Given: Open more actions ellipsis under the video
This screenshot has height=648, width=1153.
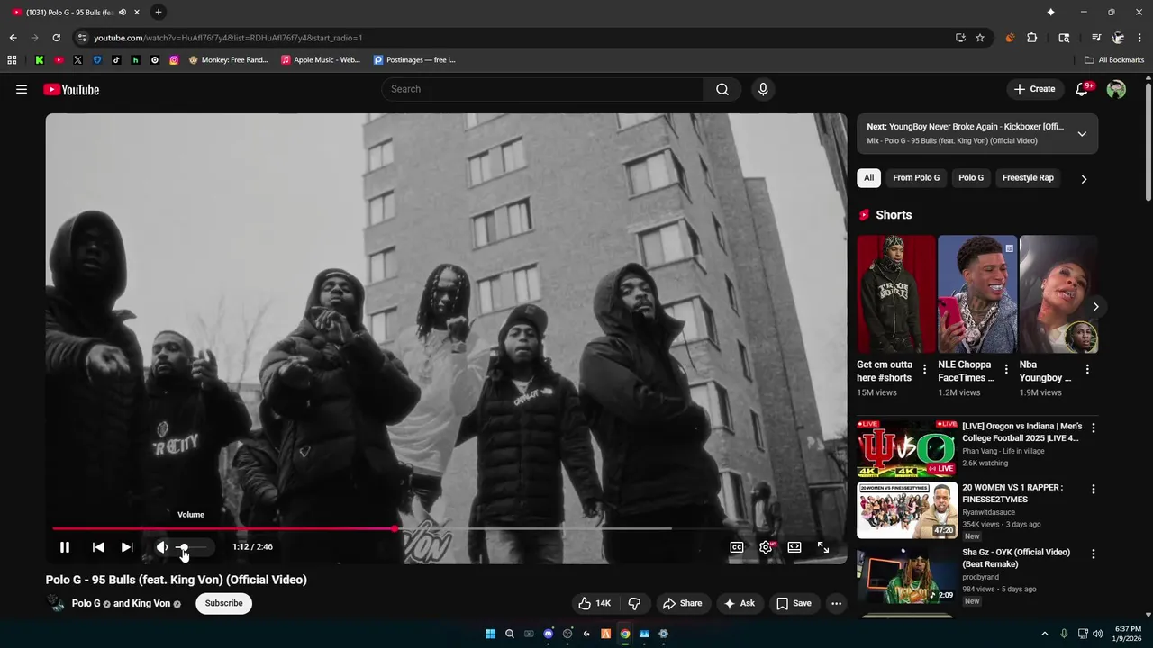Looking at the screenshot, I should (x=837, y=603).
